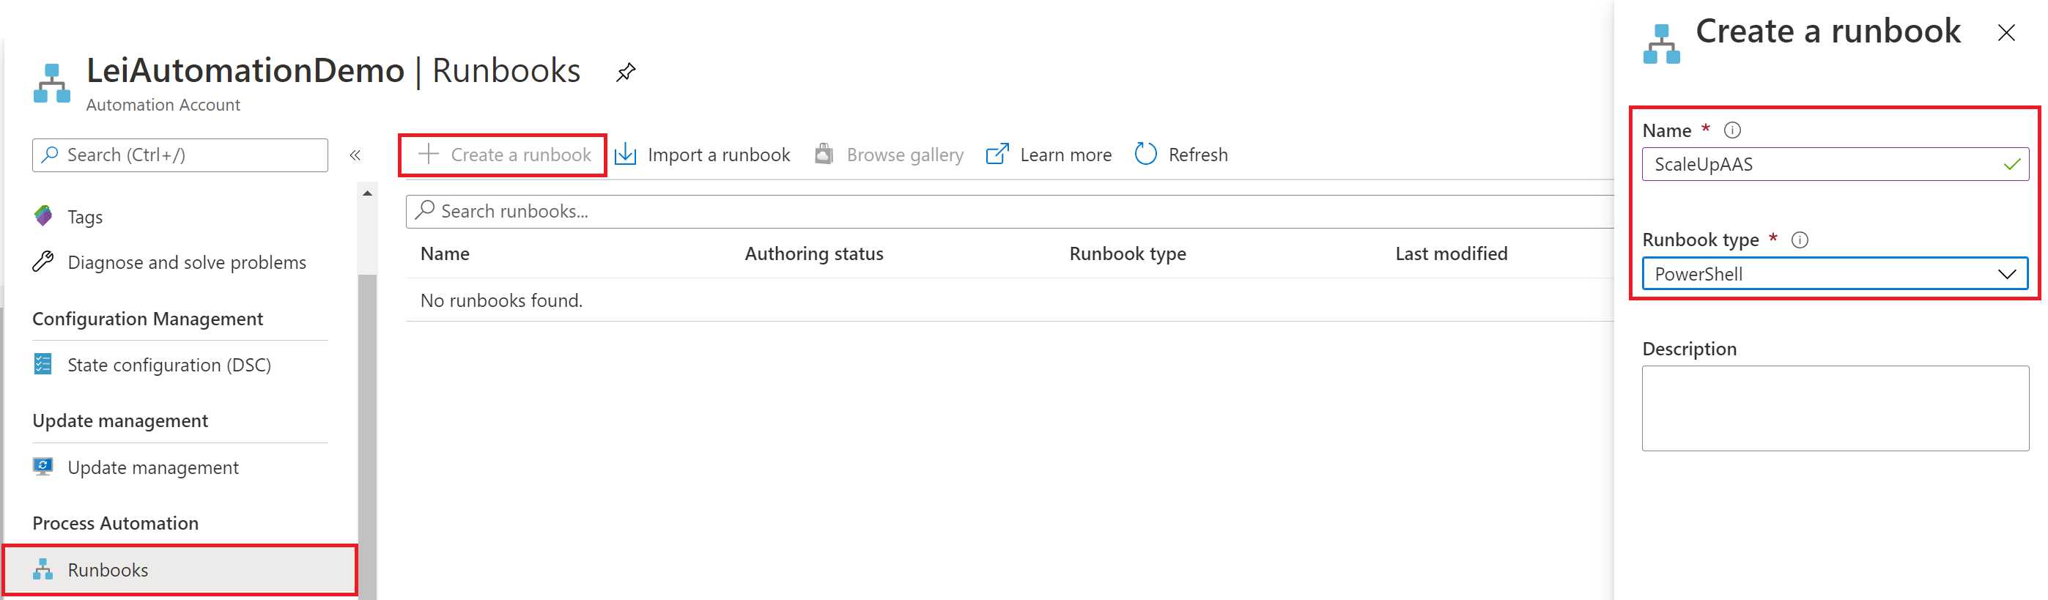Refresh the runbooks list
The height and width of the screenshot is (600, 2048).
1181,155
